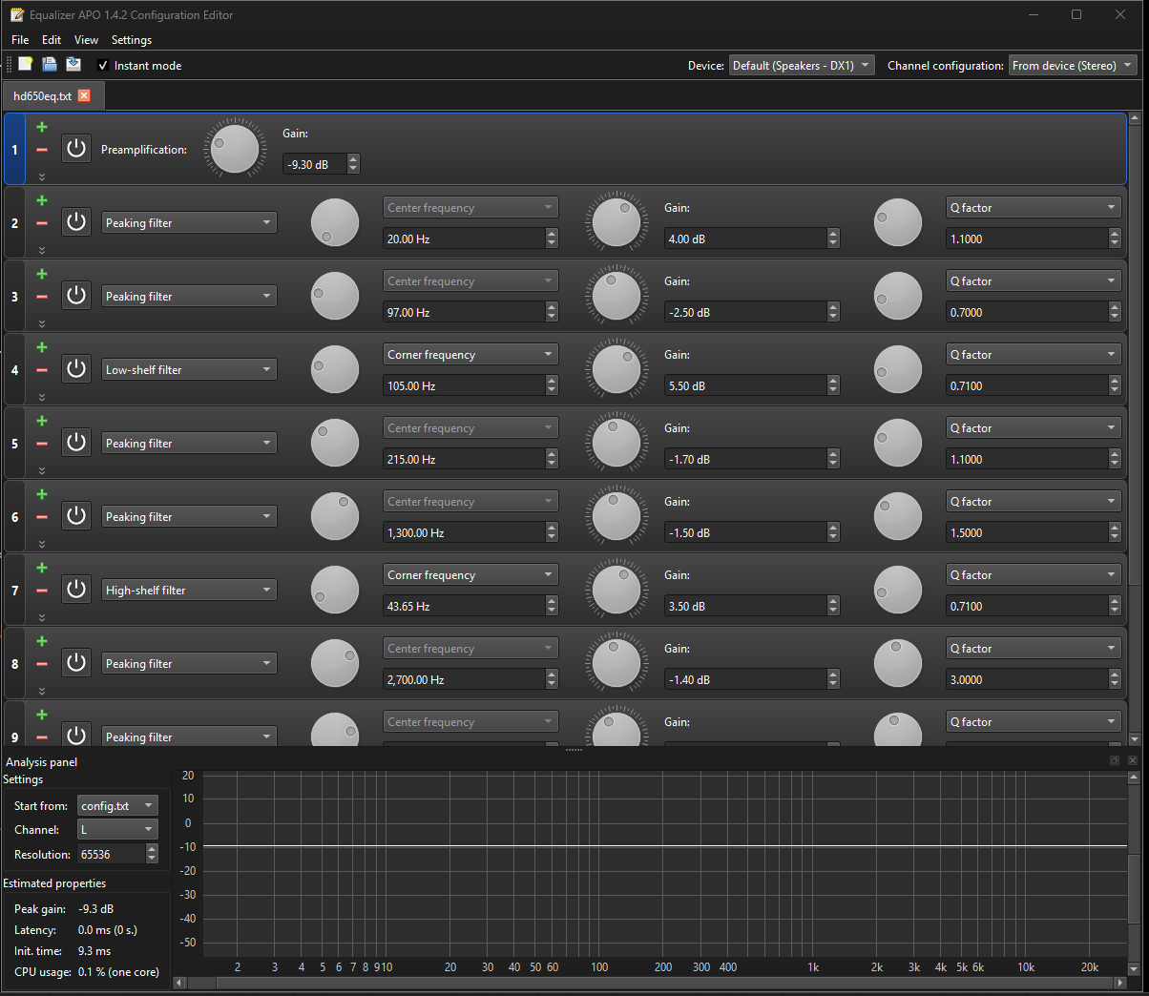This screenshot has width=1149, height=996.
Task: Click green plus on row 7
Action: (x=42, y=568)
